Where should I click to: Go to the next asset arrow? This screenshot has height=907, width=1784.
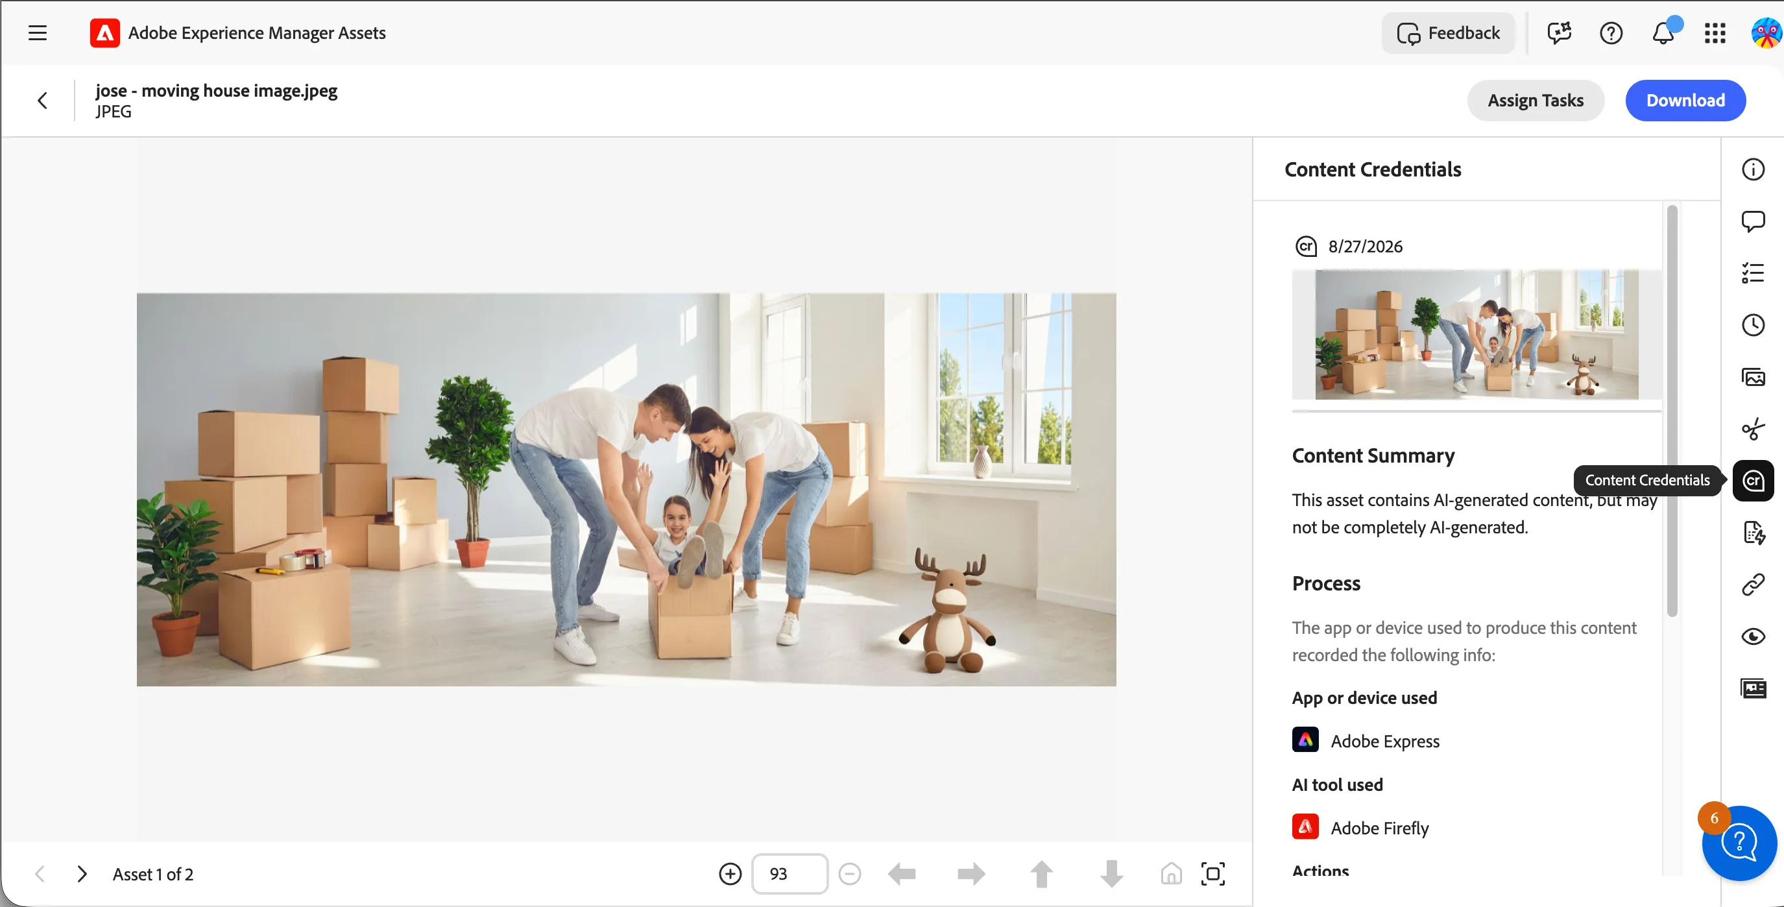(x=82, y=874)
